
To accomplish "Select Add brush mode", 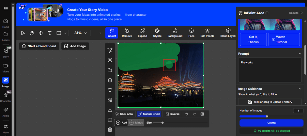I will tap(121, 123).
